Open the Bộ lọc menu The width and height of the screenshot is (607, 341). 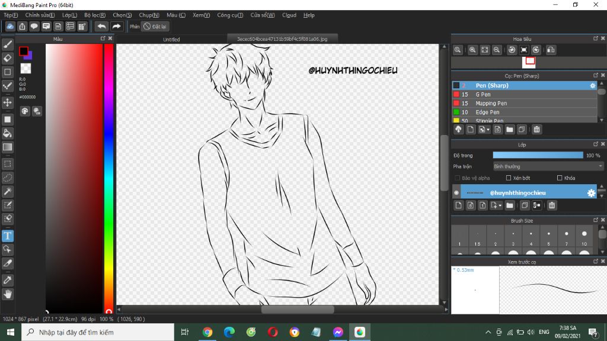95,15
